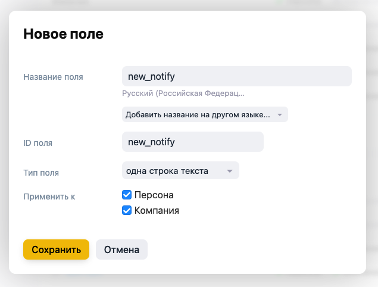
Task: Open 'Добавить название на другом языке' dropdown
Action: [x=205, y=114]
